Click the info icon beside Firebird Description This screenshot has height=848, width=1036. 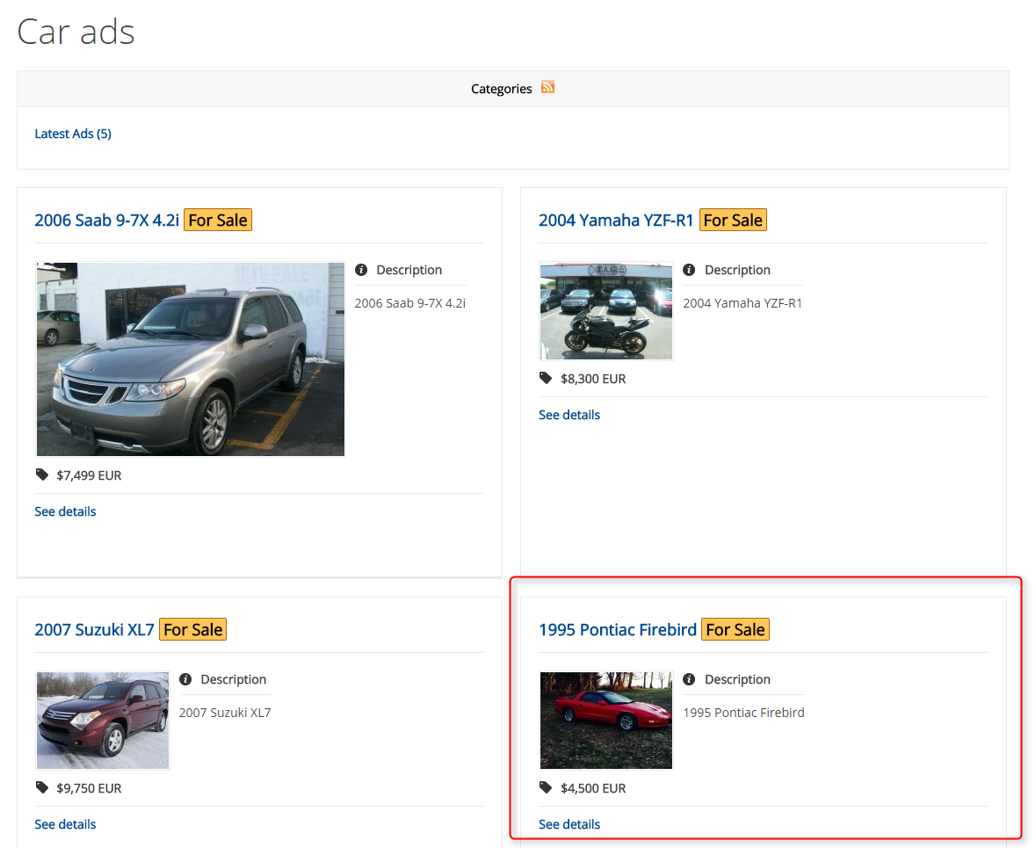689,679
